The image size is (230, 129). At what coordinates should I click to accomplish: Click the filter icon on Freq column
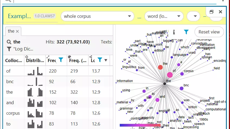click(x=61, y=60)
